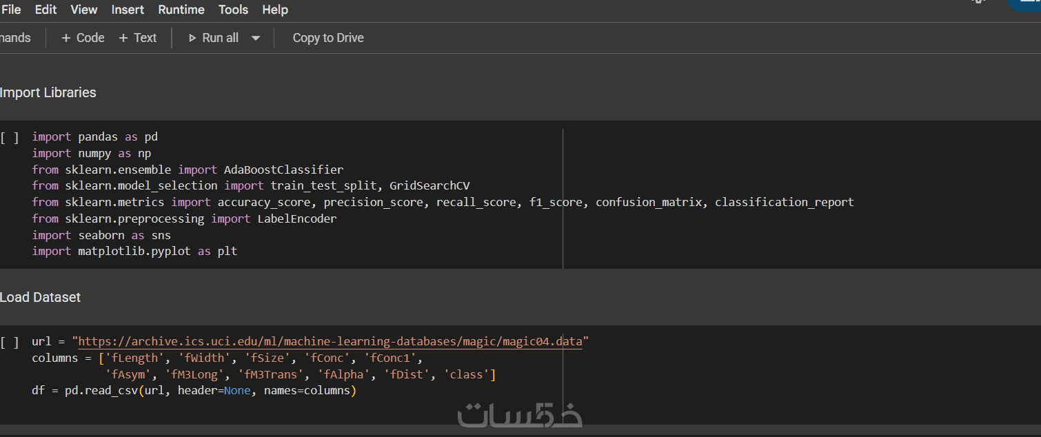1041x437 pixels.
Task: Open the Commands palette button
Action: pos(15,38)
